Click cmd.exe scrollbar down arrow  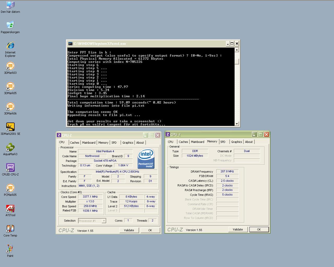[x=237, y=124]
